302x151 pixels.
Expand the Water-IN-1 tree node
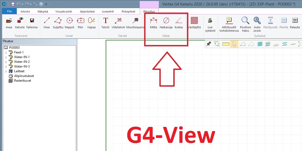coord(6,57)
